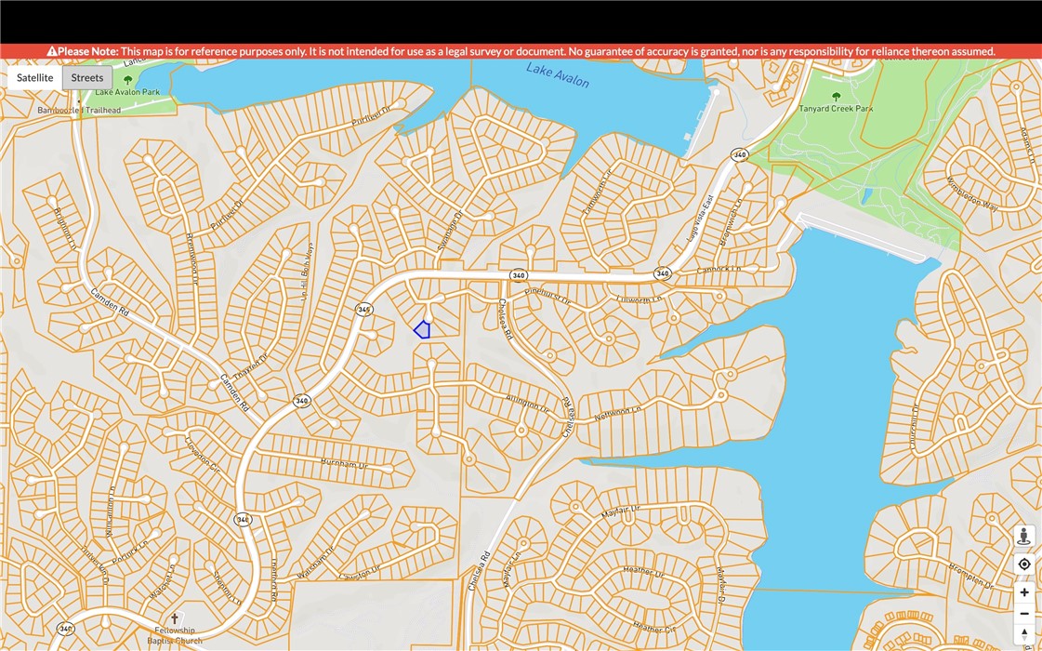
Task: Click the Bamboozled Trailhead label
Action: coord(79,110)
